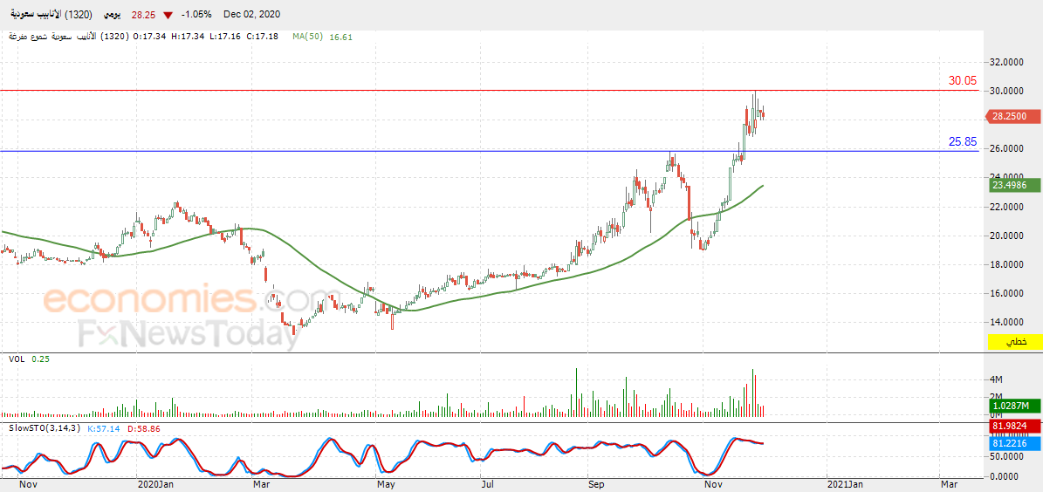Viewport: 1043px width, 492px height.
Task: Click the 14.0000 price axis label
Action: tap(1008, 323)
